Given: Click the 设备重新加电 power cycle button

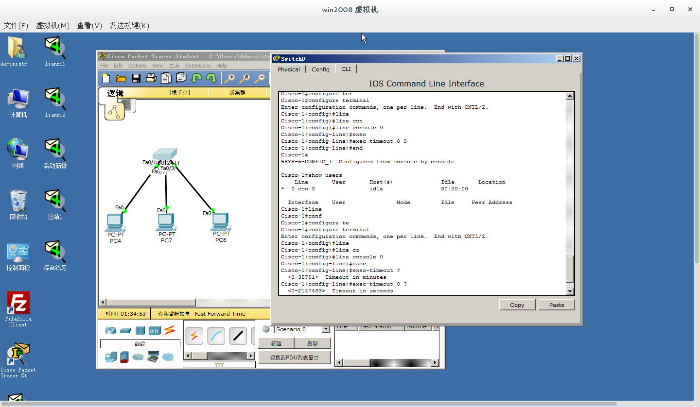Looking at the screenshot, I should [x=174, y=314].
